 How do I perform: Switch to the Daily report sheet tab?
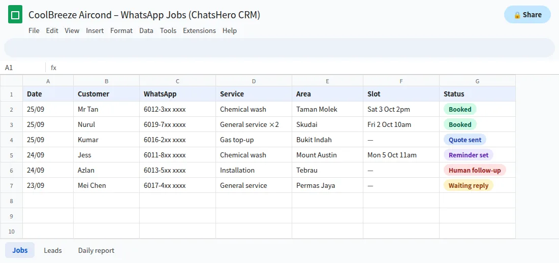click(96, 250)
